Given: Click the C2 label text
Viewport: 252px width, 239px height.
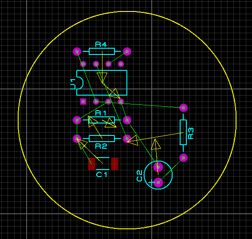Looking at the screenshot, I should [139, 176].
